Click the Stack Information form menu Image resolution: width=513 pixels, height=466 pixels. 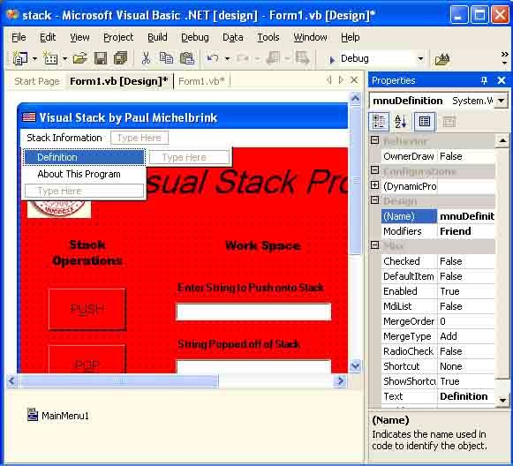[x=64, y=138]
